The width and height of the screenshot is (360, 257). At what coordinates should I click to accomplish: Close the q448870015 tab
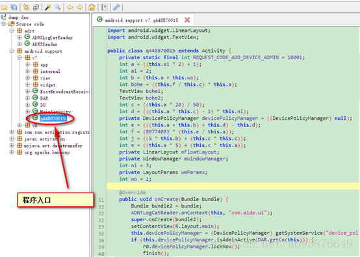[187, 20]
